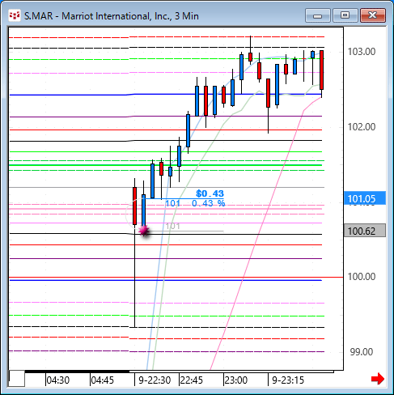Viewport: 394px width, 395px height.
Task: Click the red right arrow at bottom right
Action: (377, 379)
